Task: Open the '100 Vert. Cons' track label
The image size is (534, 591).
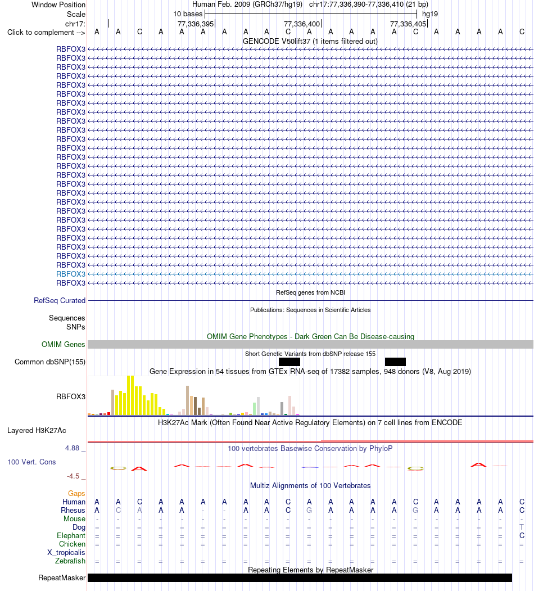Action: point(31,462)
